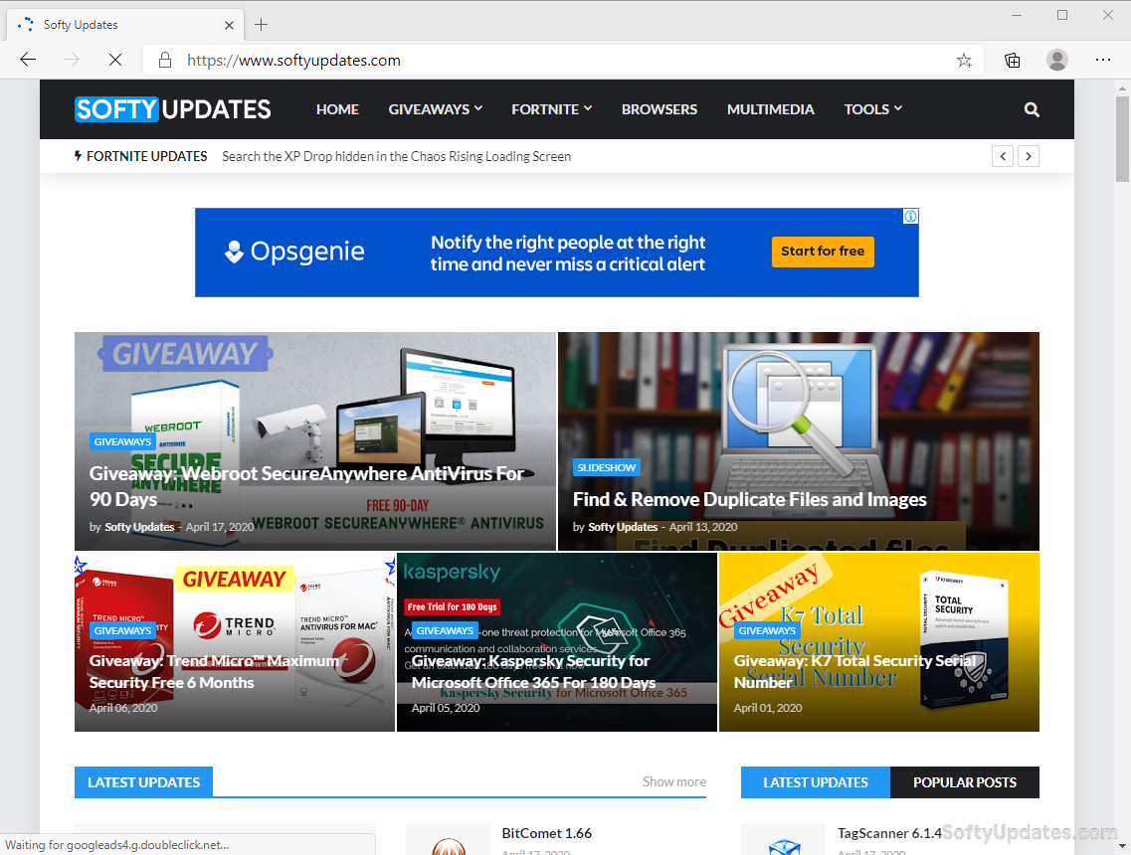The width and height of the screenshot is (1131, 855).
Task: Click the AdChoices info icon on the ad
Action: (x=911, y=217)
